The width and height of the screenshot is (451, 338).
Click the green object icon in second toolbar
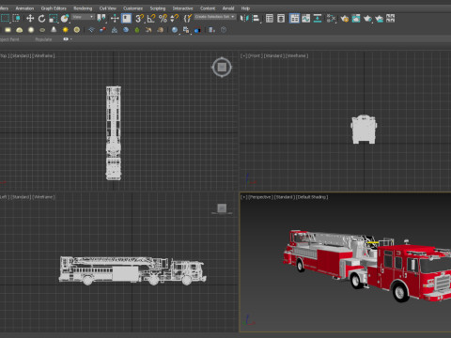pyautogui.click(x=137, y=30)
